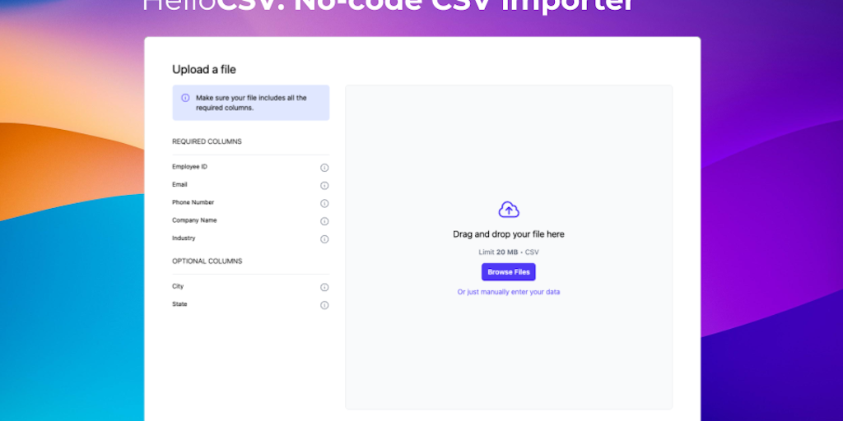Click the info icon in the blue notice banner
Viewport: 843px width, 421px height.
tap(185, 98)
